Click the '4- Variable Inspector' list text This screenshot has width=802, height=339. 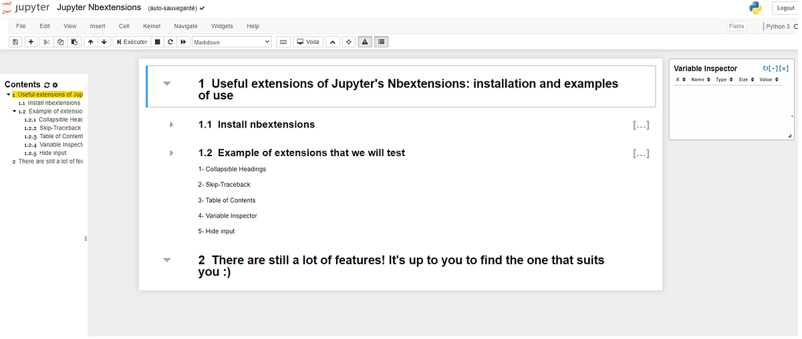pyautogui.click(x=227, y=216)
